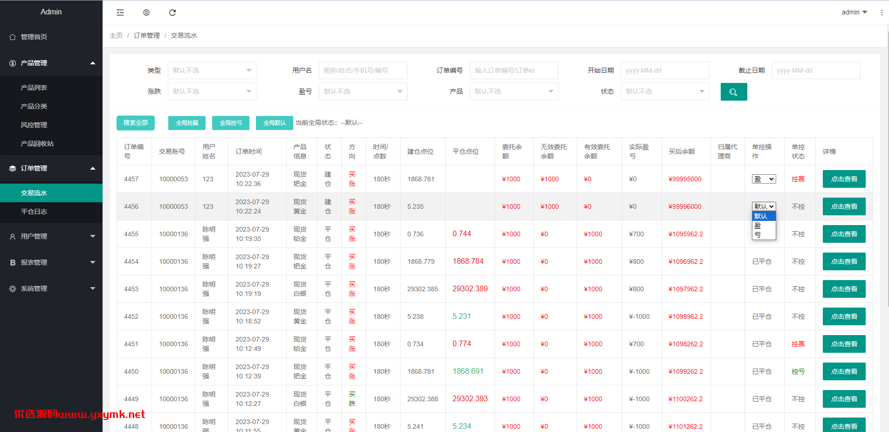Click the 全局控亏 button
This screenshot has width=889, height=432.
(x=231, y=123)
